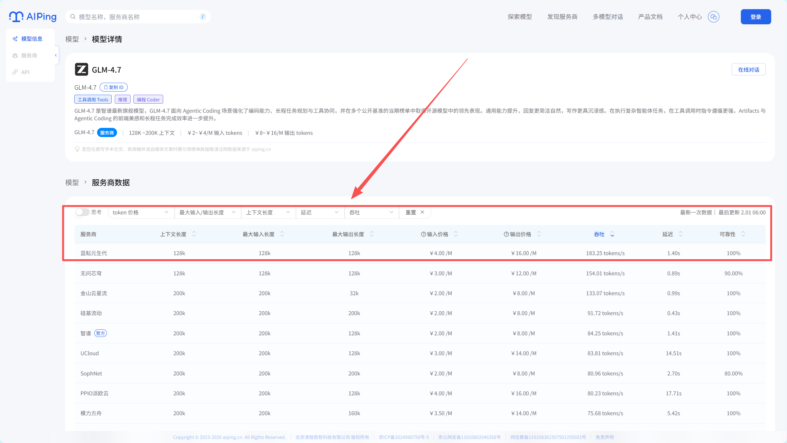Click the GLM-4.7 Z logo icon
The width and height of the screenshot is (787, 443).
point(81,69)
